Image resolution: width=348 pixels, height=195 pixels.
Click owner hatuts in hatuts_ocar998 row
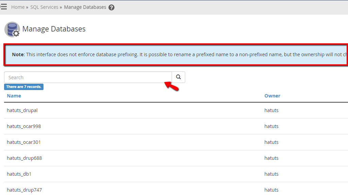[272, 126]
